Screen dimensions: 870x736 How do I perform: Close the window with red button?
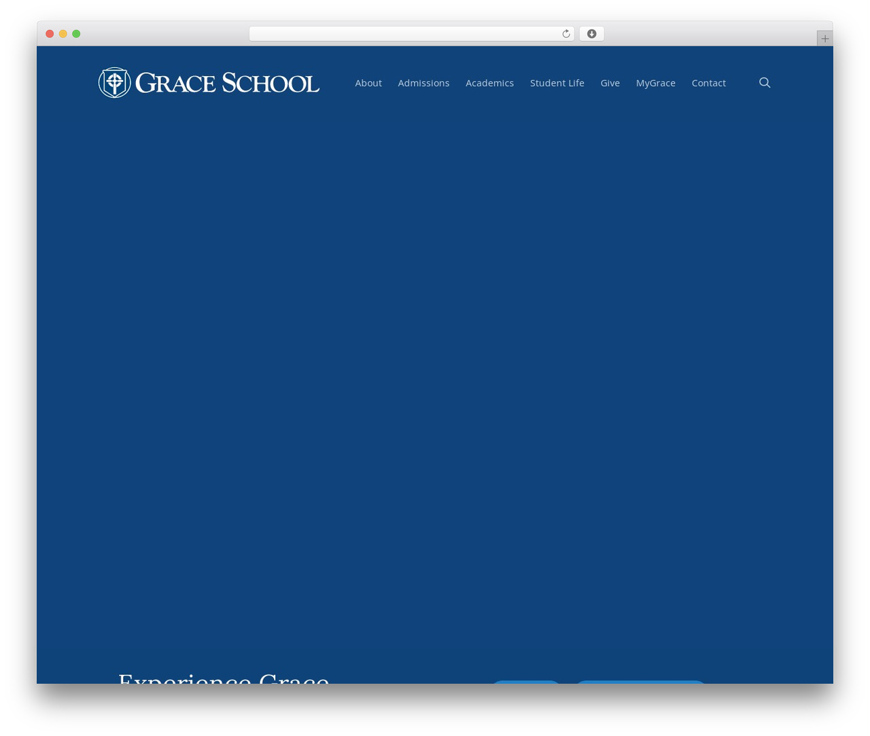(50, 34)
